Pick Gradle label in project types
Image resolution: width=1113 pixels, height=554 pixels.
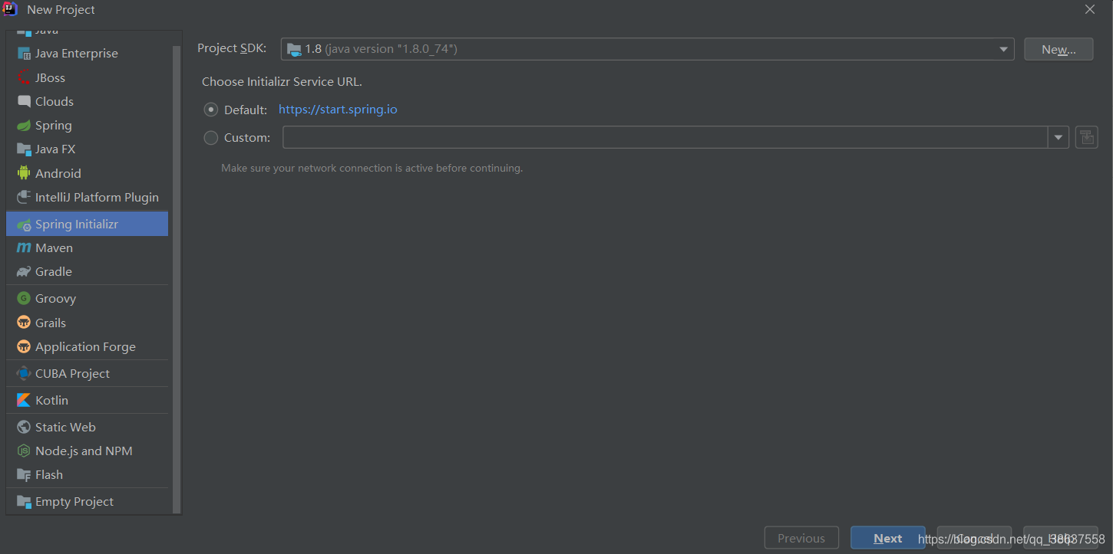pos(54,272)
